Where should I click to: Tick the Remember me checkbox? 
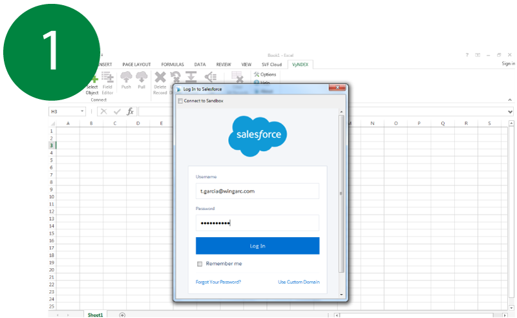200,264
